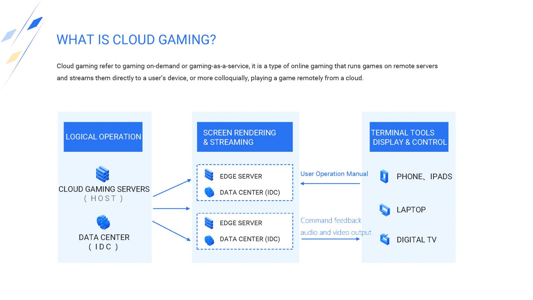533x300 pixels.
Task: Select the phone icon beside PHONE、IPADS
Action: (384, 176)
